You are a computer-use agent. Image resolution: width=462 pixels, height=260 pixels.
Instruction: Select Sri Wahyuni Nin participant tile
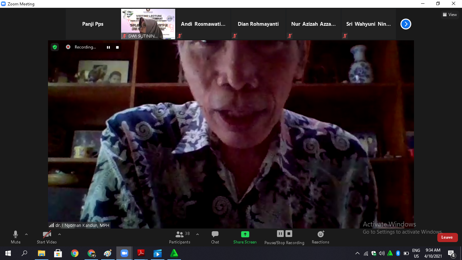click(368, 24)
